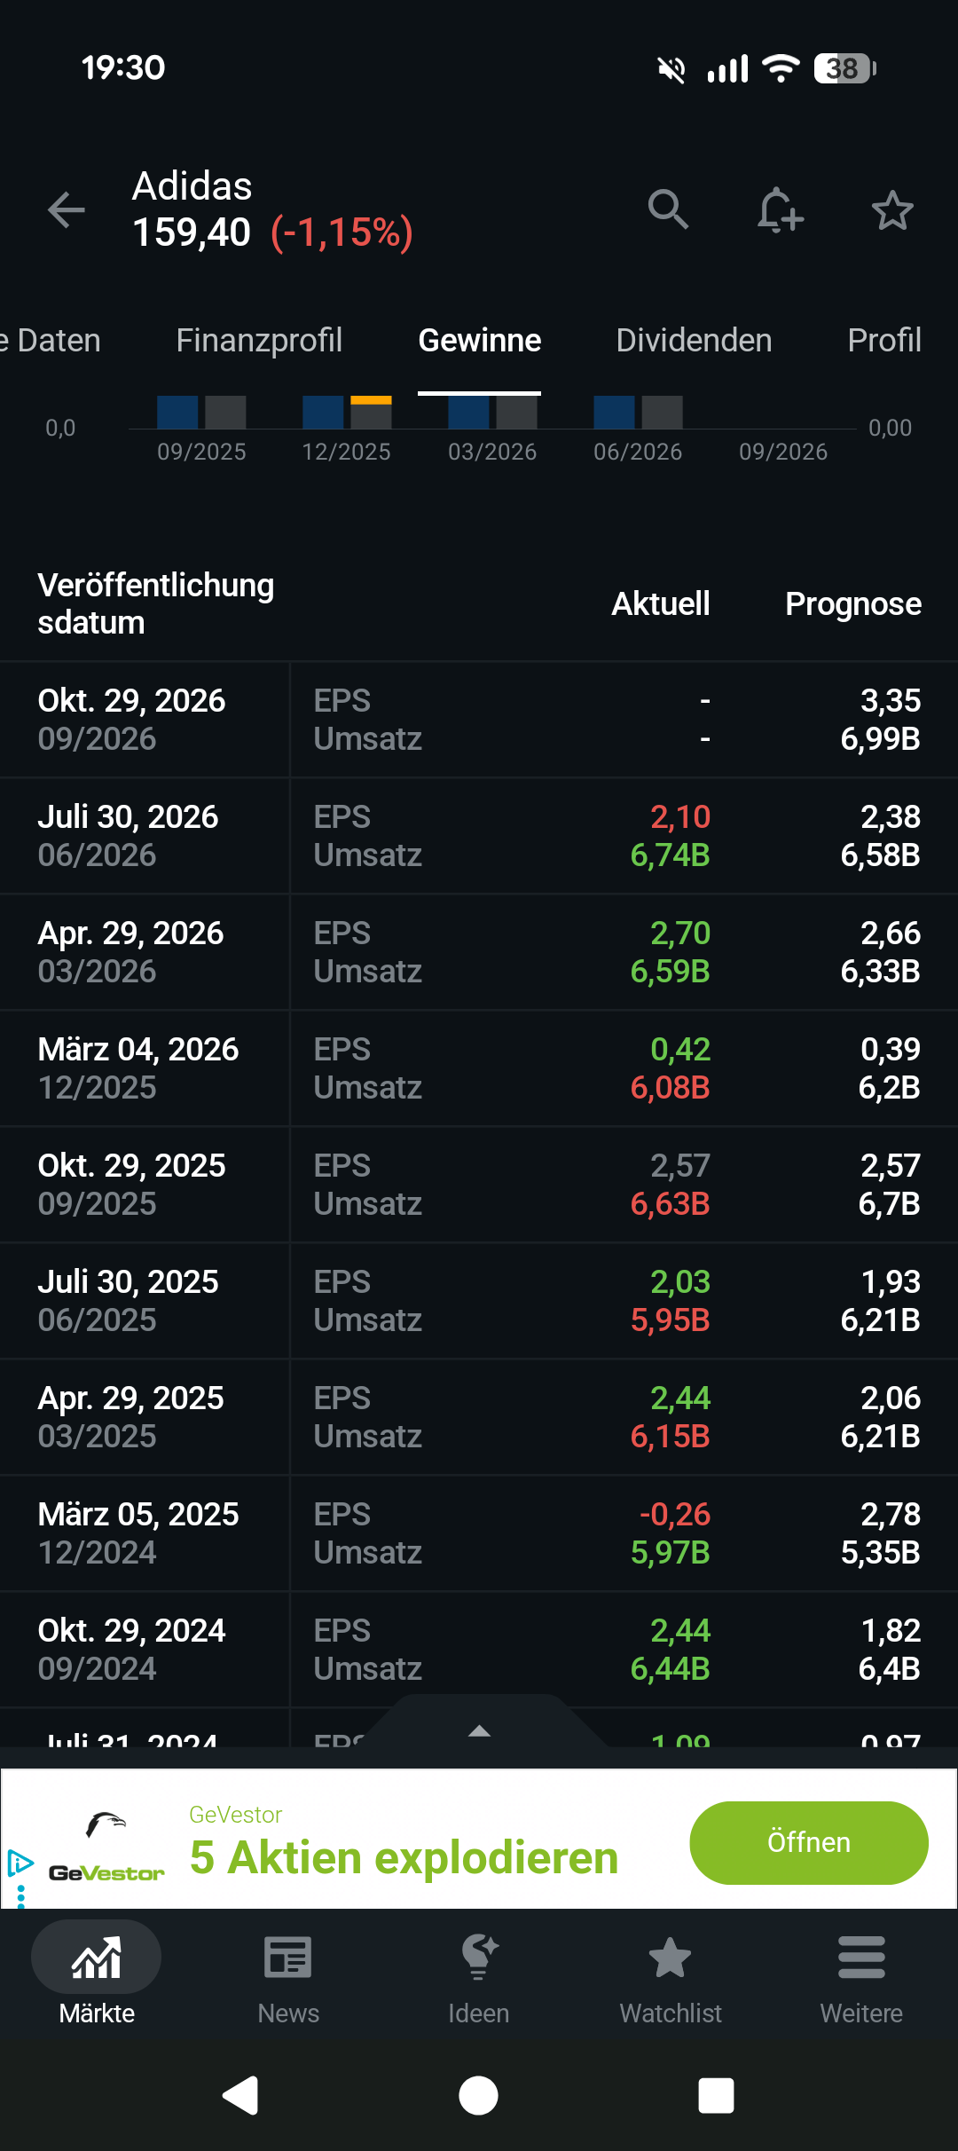This screenshot has width=958, height=2151.
Task: Open the Weitere hamburger menu
Action: [861, 1958]
